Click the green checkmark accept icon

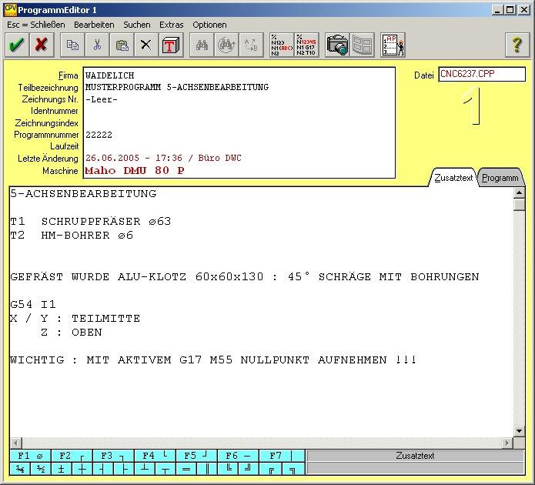point(15,45)
